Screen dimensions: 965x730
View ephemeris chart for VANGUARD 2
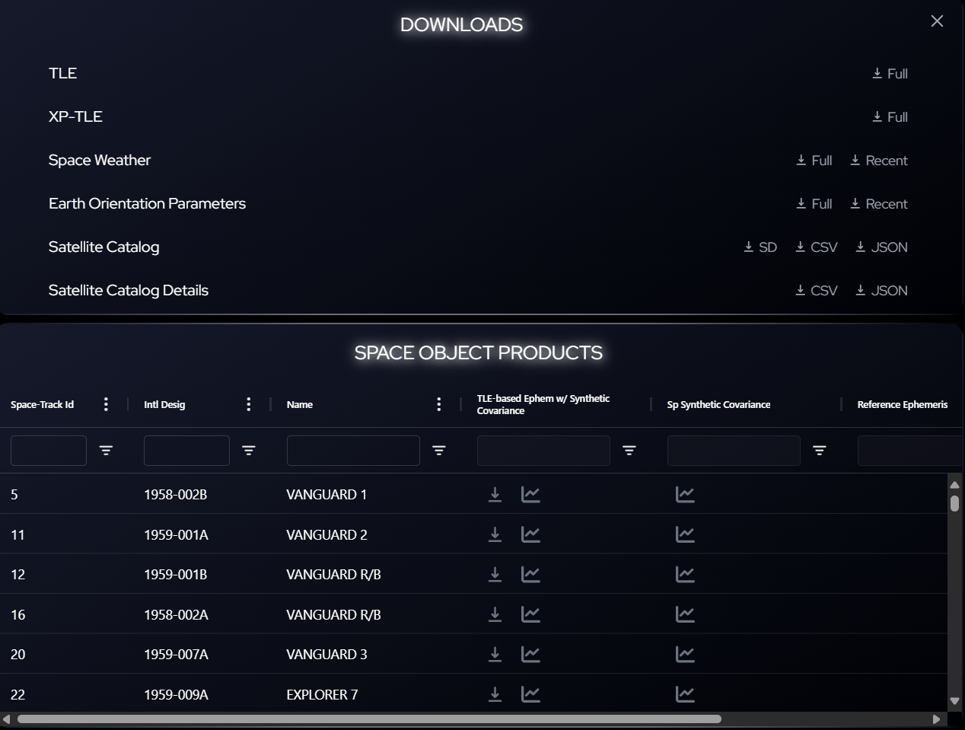[x=530, y=534]
